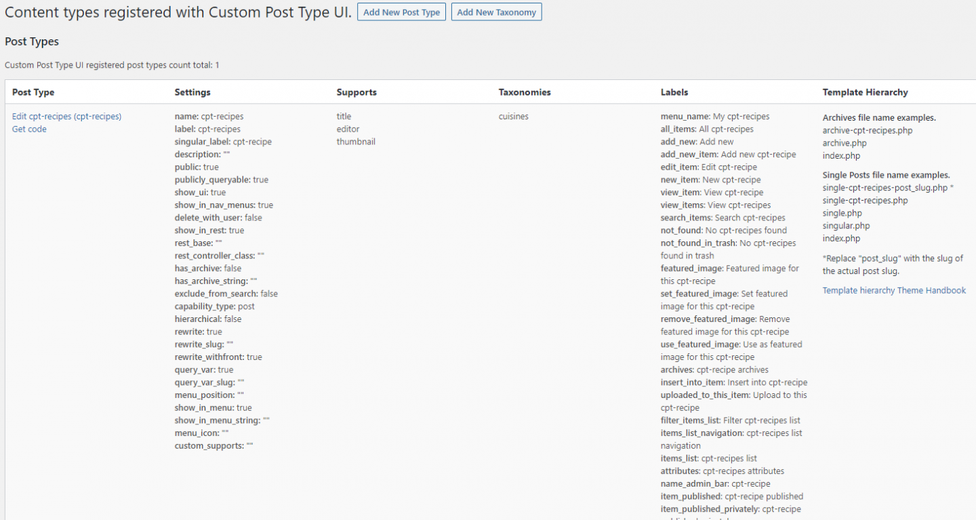This screenshot has width=976, height=520.
Task: Click the 'edit_item: Edit cpt-recipe' label
Action: tap(709, 167)
